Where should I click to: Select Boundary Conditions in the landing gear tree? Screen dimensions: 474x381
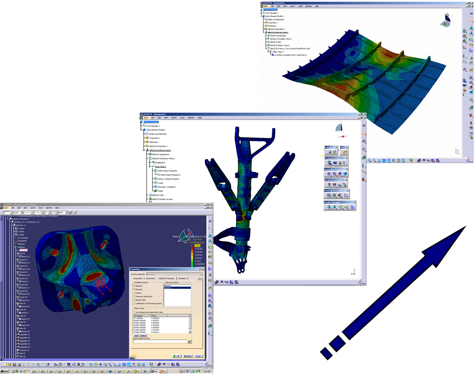tap(167, 187)
